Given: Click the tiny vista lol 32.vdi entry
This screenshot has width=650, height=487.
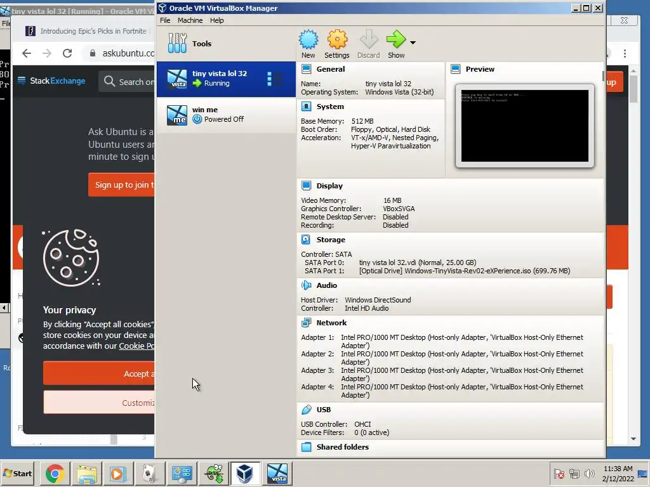Looking at the screenshot, I should coord(418,263).
